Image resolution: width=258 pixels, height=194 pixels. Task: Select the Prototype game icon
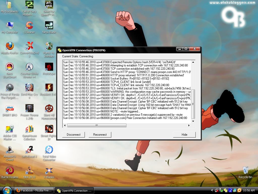pyautogui.click(x=49, y=69)
